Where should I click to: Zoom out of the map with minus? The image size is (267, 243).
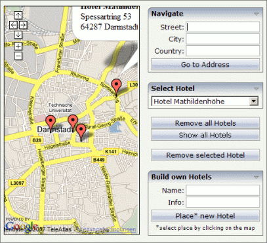coord(18,56)
